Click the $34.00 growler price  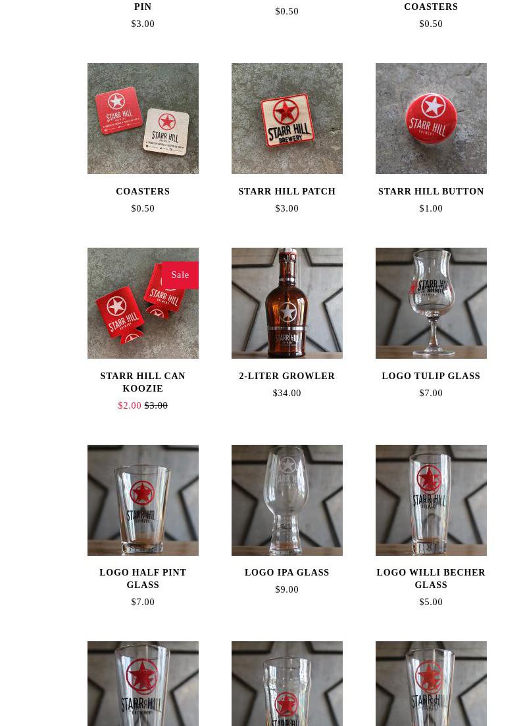tap(287, 393)
